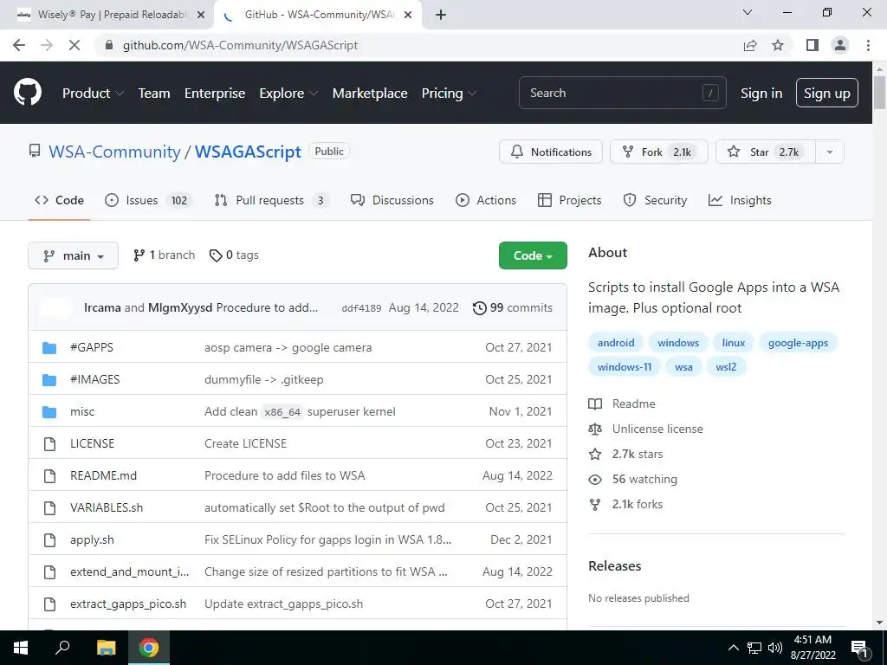887x665 pixels.
Task: Switch to the Pull requests tab
Action: (271, 200)
